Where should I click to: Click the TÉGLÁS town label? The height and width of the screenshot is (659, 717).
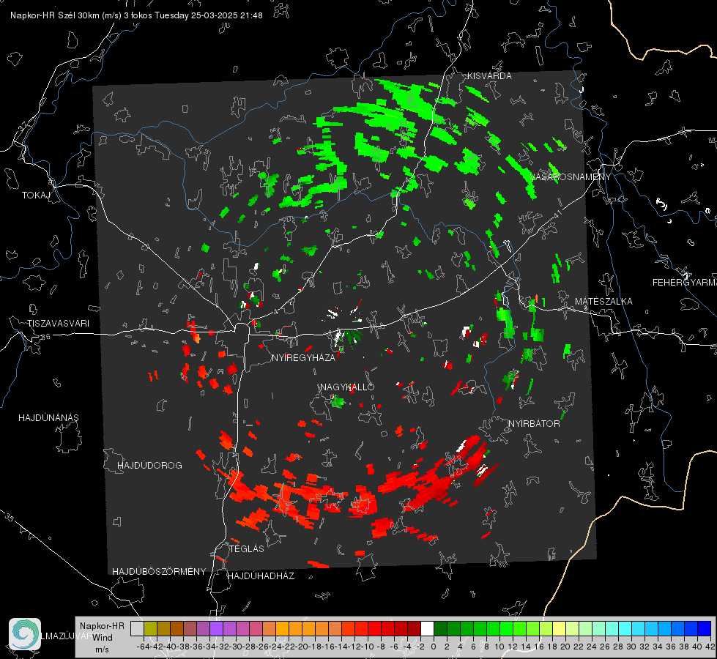pos(247,548)
